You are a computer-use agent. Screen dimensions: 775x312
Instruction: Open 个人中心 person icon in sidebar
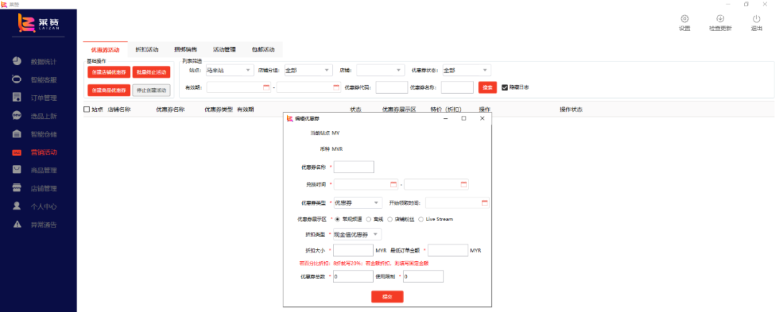pos(17,205)
